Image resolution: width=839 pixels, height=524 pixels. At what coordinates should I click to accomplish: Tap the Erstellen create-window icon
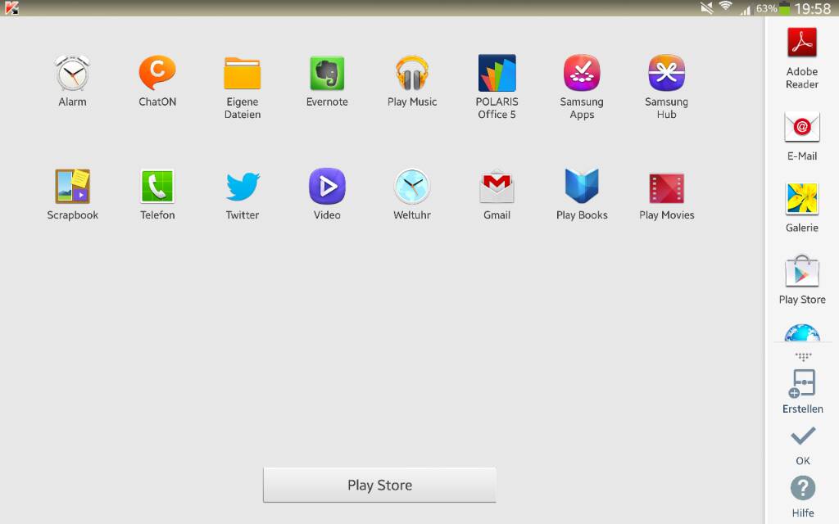pos(803,383)
